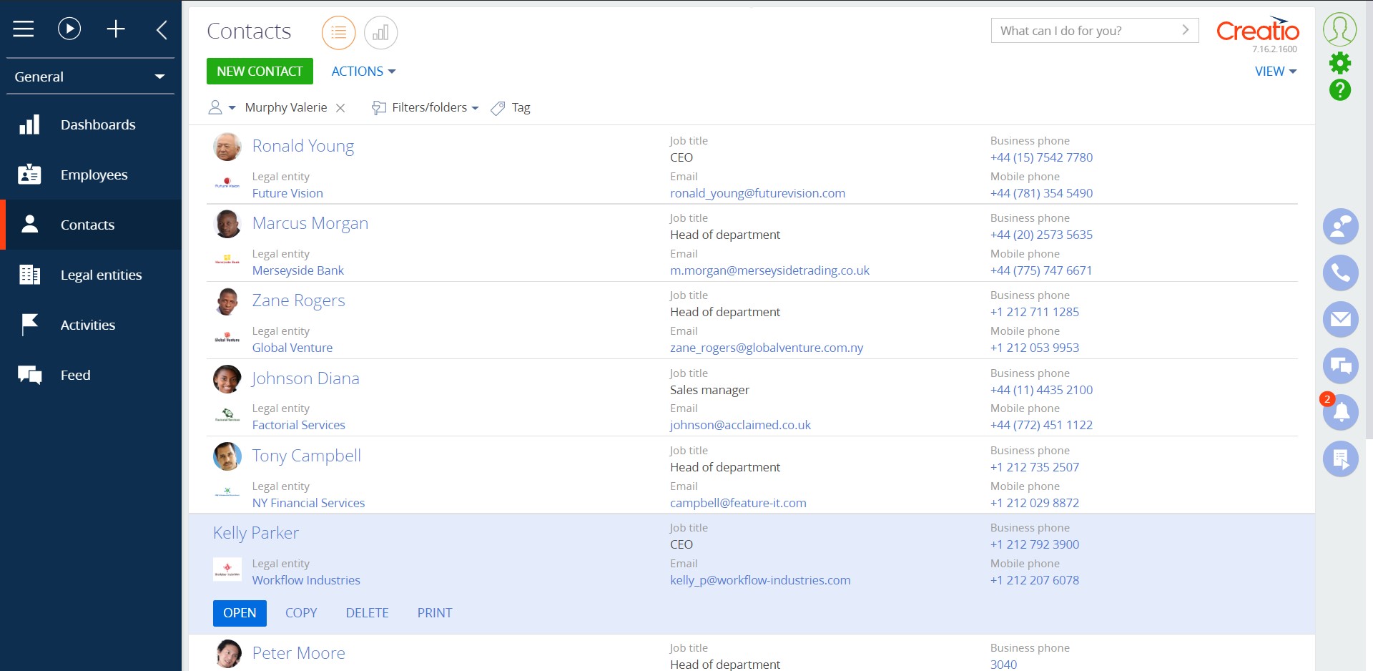
Task: Open the View menu
Action: [x=1275, y=72]
